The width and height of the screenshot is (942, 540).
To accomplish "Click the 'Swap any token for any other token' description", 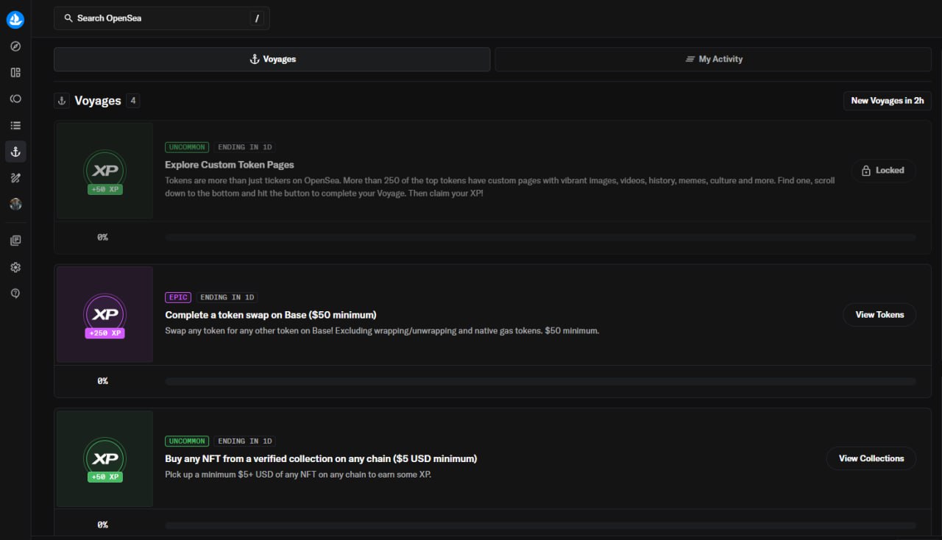I will point(382,331).
